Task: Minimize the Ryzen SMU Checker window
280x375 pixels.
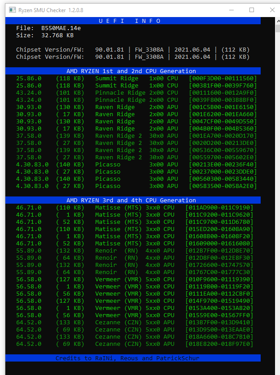Action: point(231,10)
